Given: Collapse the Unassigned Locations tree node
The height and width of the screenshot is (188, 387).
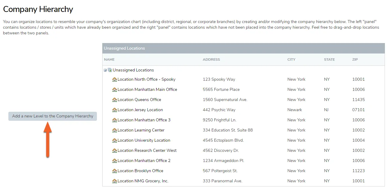Looking at the screenshot, I should pos(105,70).
